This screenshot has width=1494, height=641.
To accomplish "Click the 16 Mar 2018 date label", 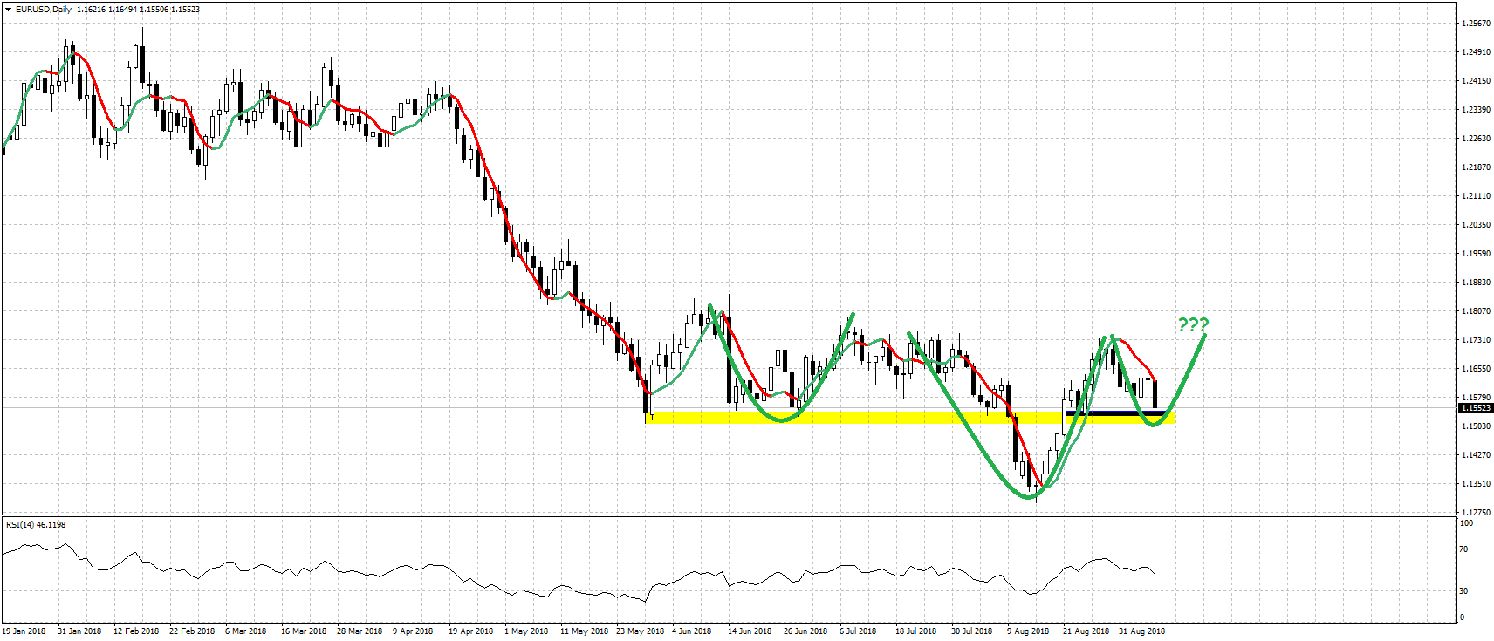I will pos(304,631).
